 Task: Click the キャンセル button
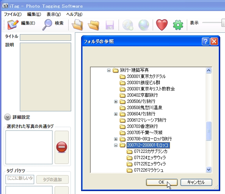click(x=196, y=182)
